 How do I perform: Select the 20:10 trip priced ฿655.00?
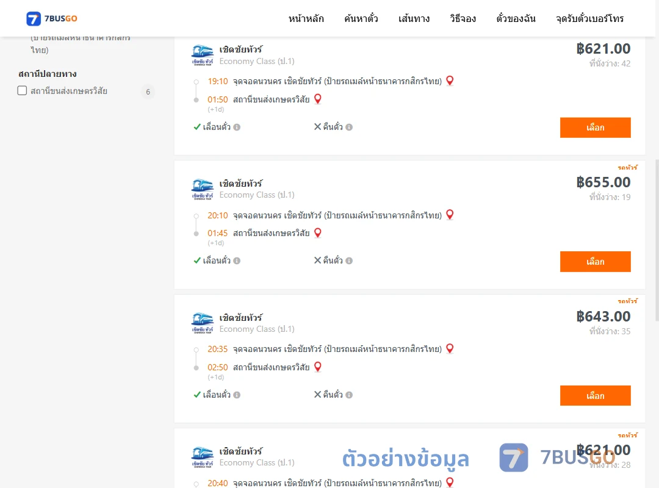(x=595, y=262)
